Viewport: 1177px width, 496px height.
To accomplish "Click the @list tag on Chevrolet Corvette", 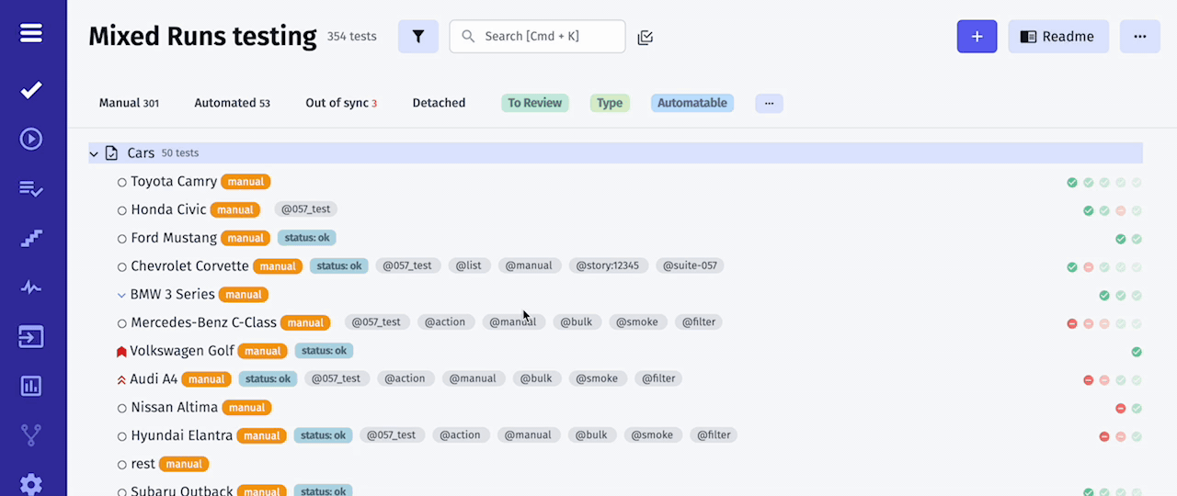I will pos(469,265).
